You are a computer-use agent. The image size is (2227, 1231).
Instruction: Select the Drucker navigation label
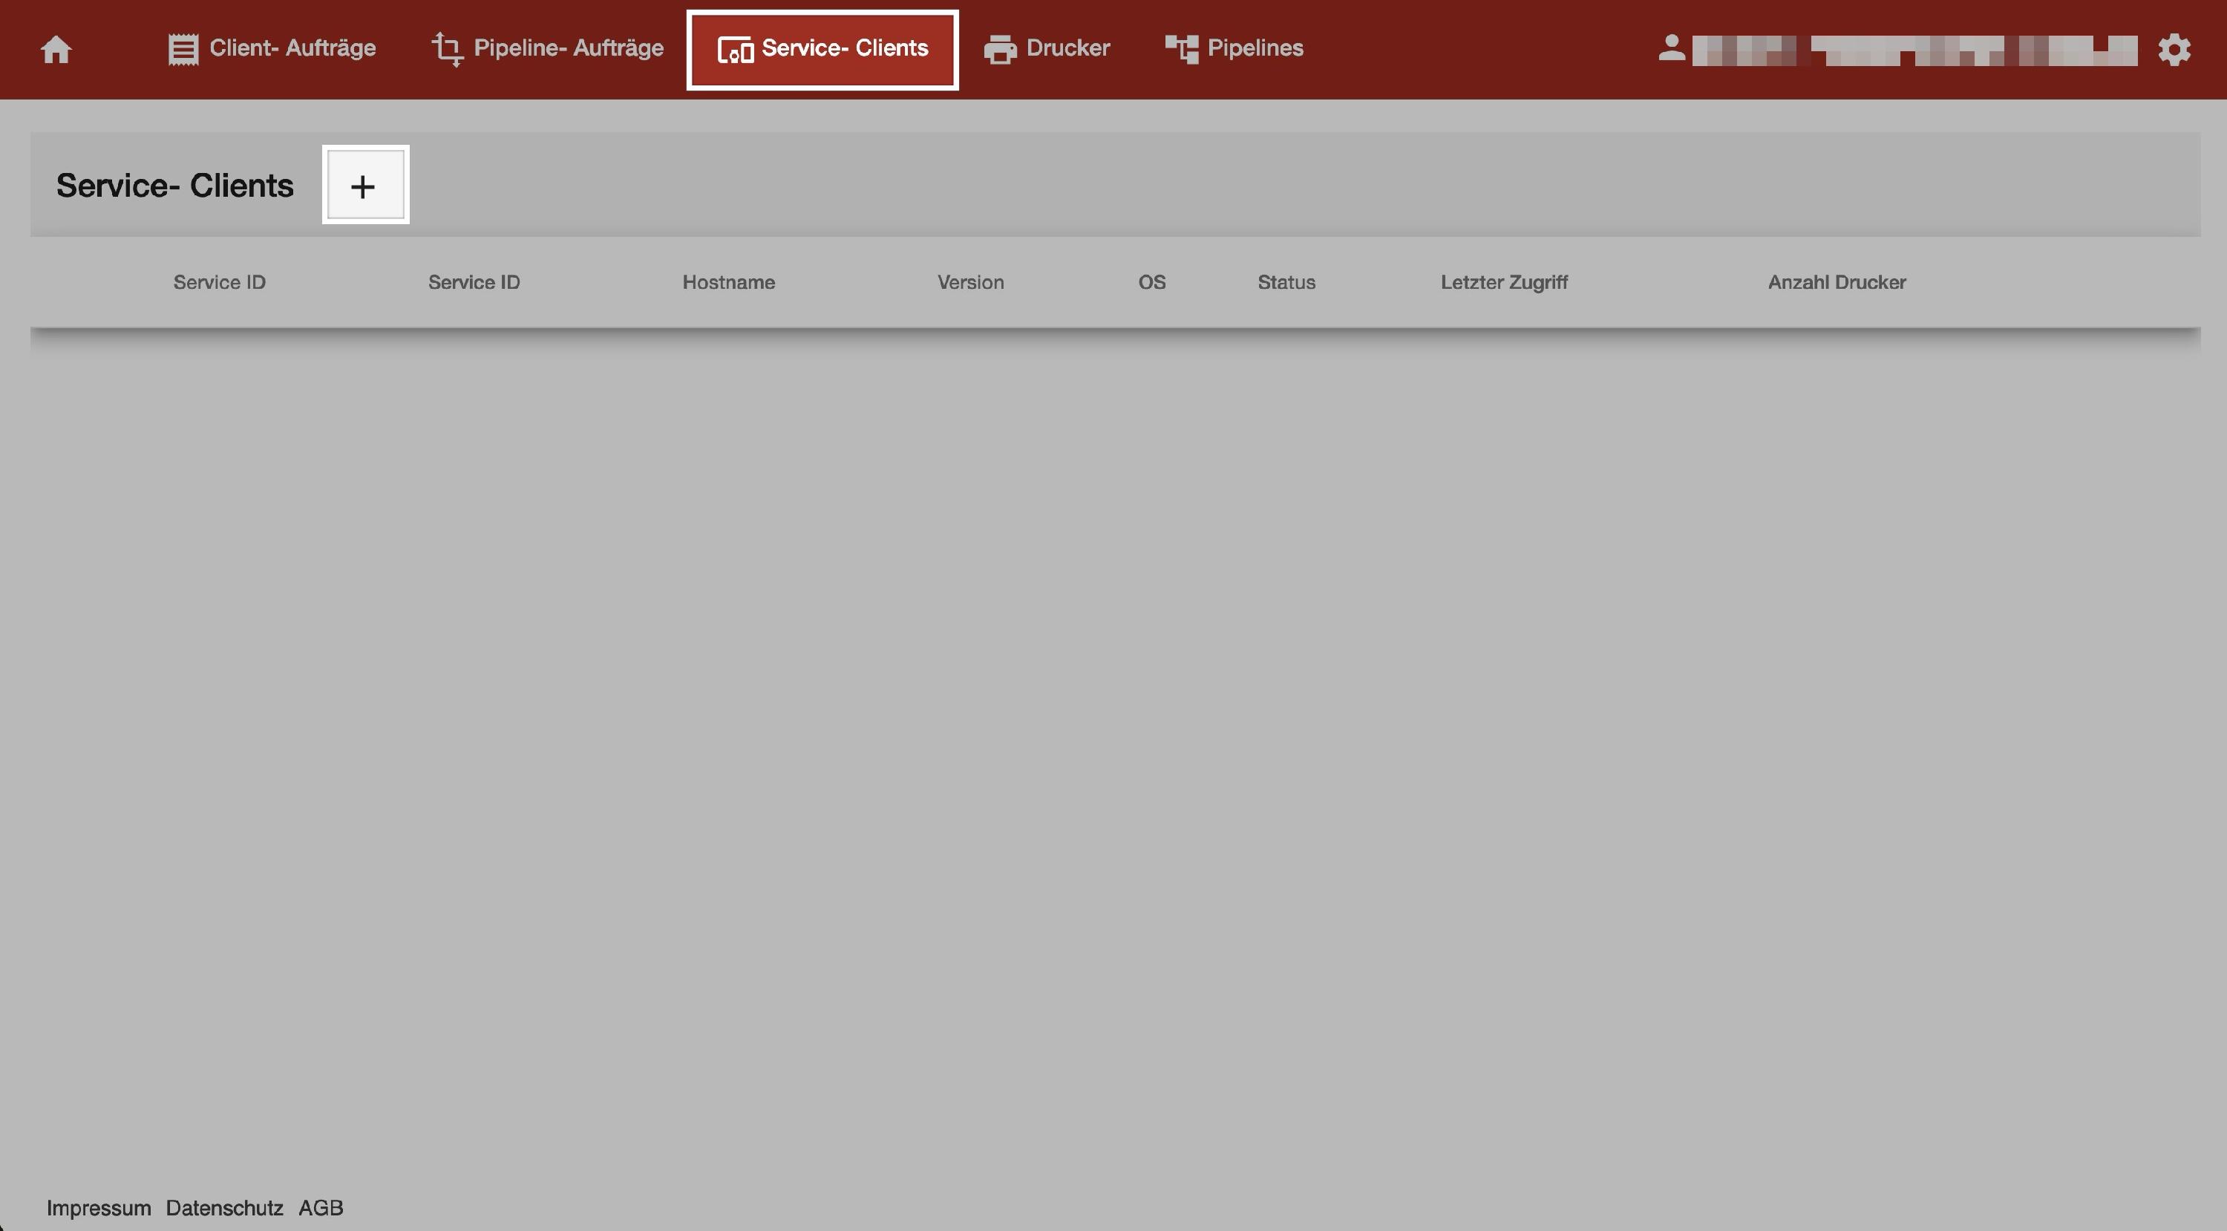(x=1067, y=48)
